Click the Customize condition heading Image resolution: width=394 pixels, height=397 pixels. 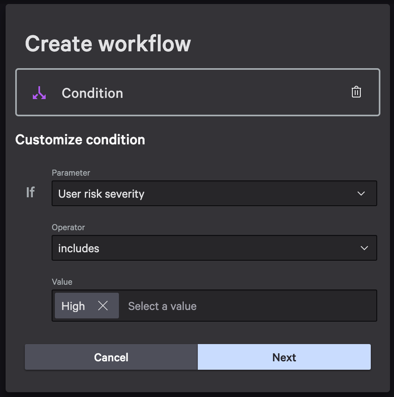[80, 140]
